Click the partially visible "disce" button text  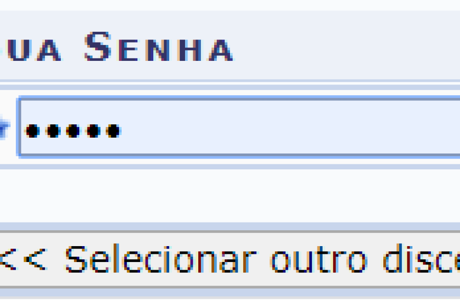420,260
